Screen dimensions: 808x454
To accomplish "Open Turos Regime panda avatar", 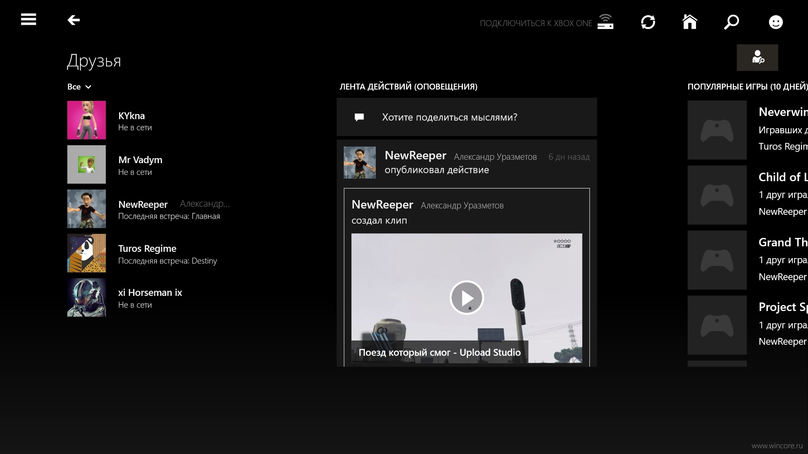I will click(87, 253).
